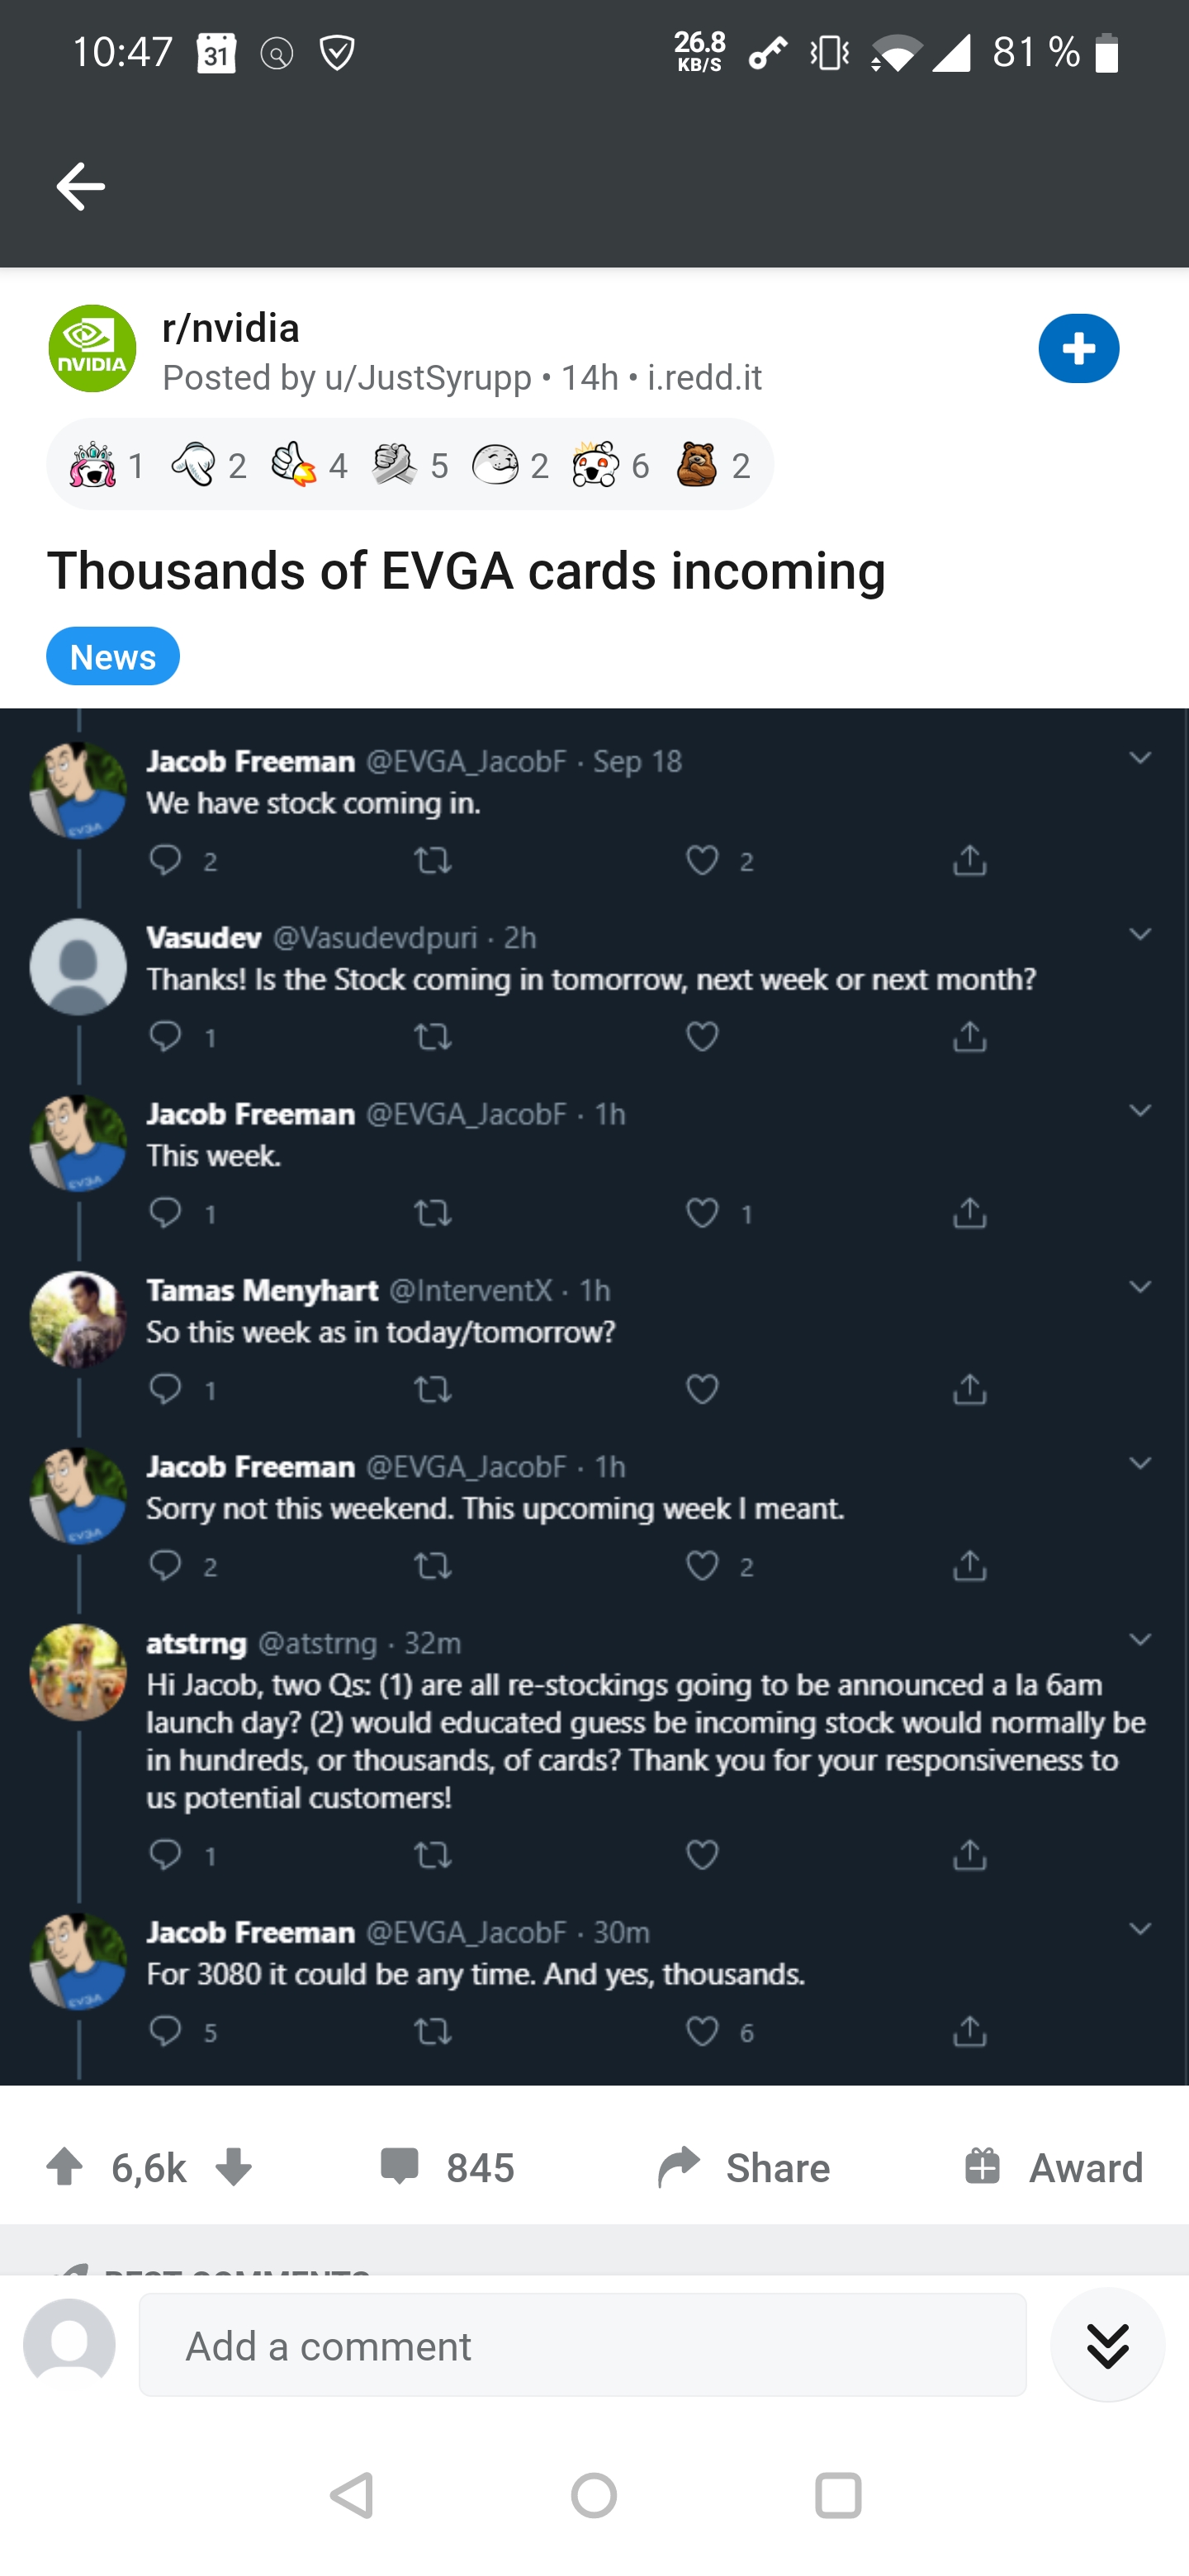Open Android recent apps square button

[x=838, y=2495]
